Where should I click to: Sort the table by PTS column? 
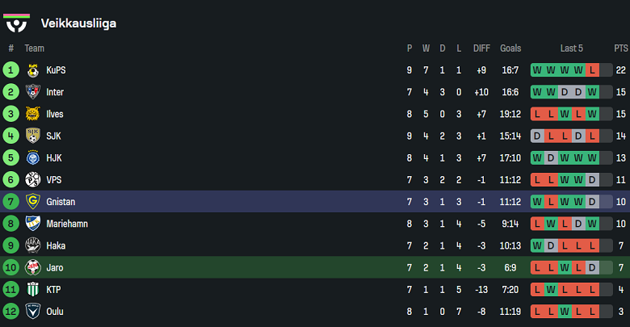pyautogui.click(x=620, y=48)
